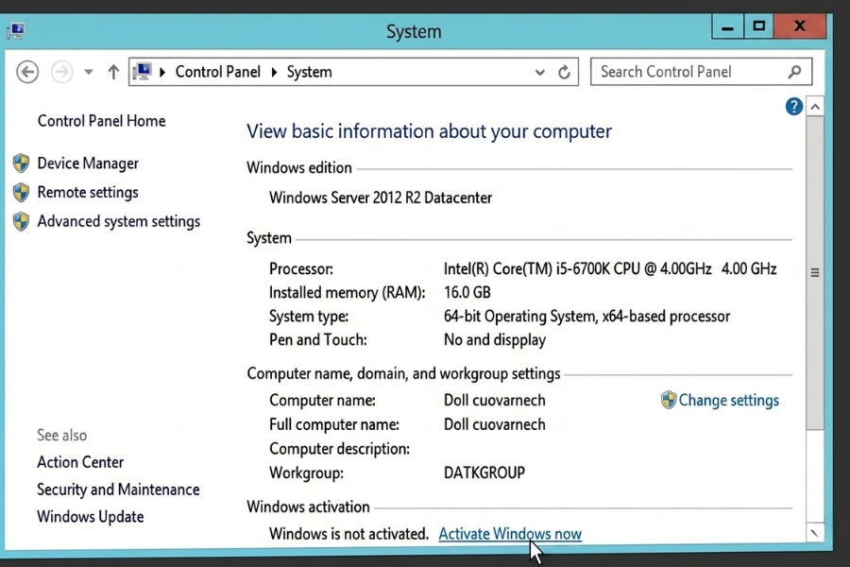850x567 pixels.
Task: Maximize the System window
Action: pos(759,26)
